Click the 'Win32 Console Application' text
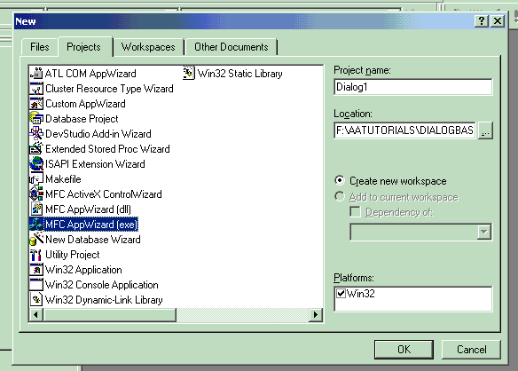The width and height of the screenshot is (518, 371). click(102, 285)
